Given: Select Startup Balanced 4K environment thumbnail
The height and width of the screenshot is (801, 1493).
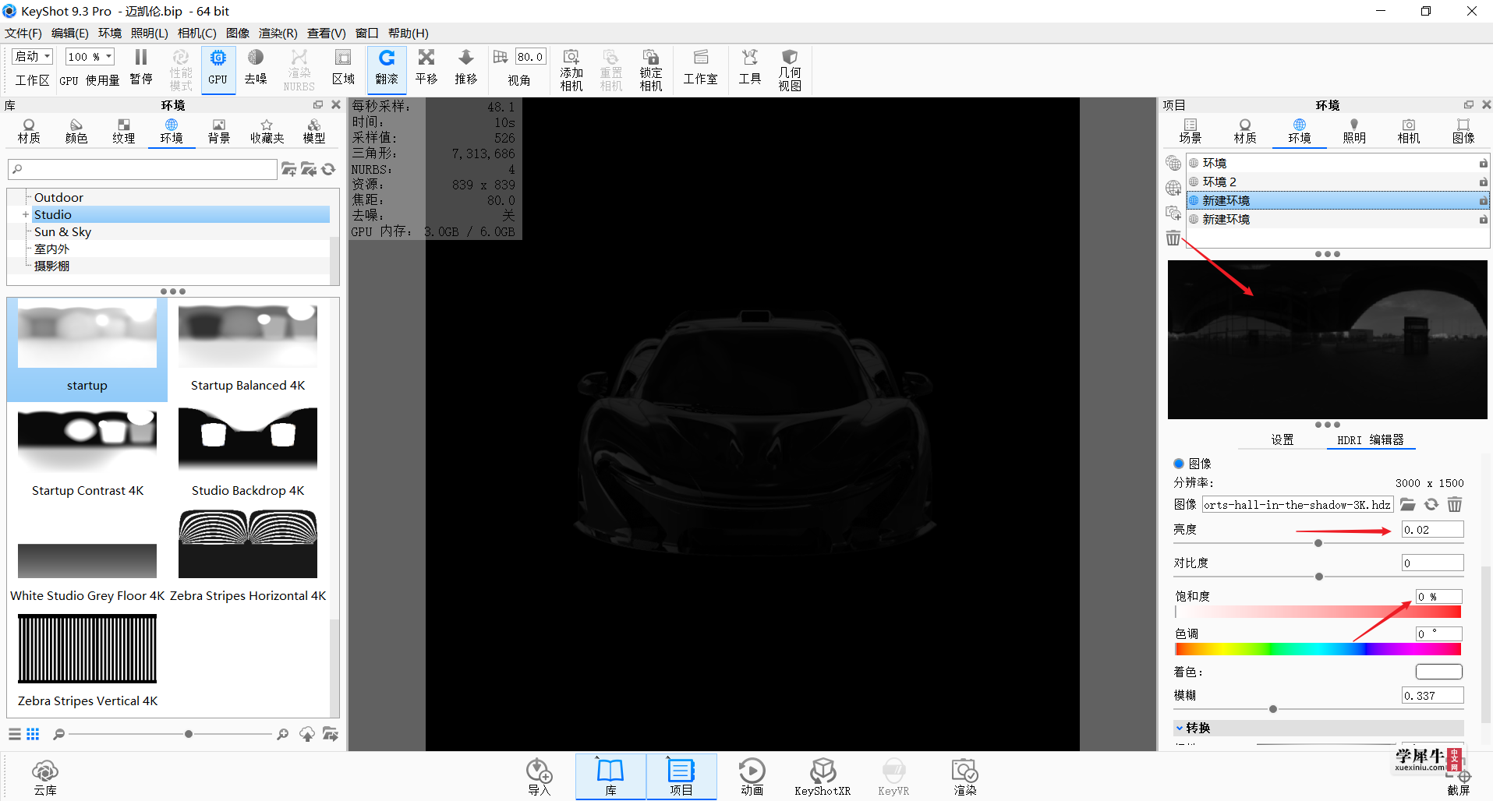Looking at the screenshot, I should 248,349.
